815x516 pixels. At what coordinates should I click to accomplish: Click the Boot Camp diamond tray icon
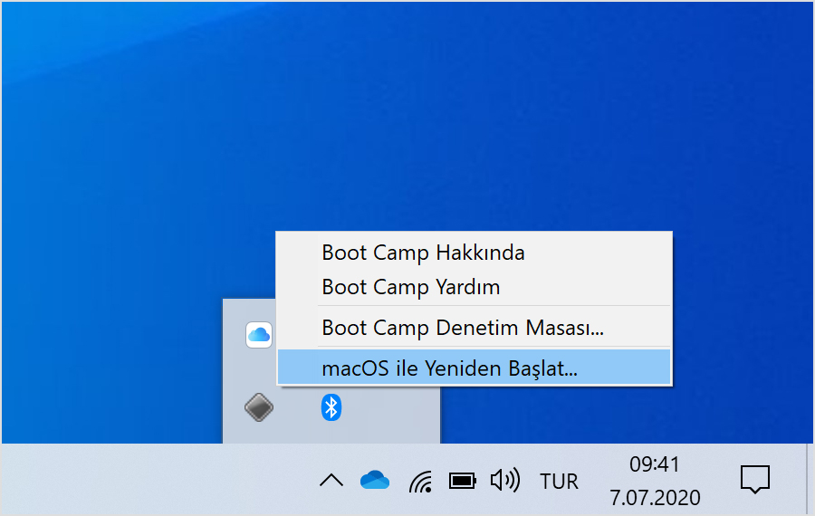pyautogui.click(x=259, y=407)
